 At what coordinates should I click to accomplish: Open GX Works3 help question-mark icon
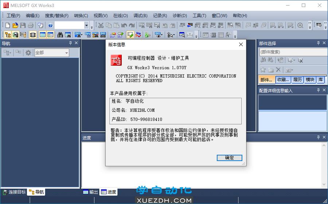pyautogui.click(x=50, y=25)
